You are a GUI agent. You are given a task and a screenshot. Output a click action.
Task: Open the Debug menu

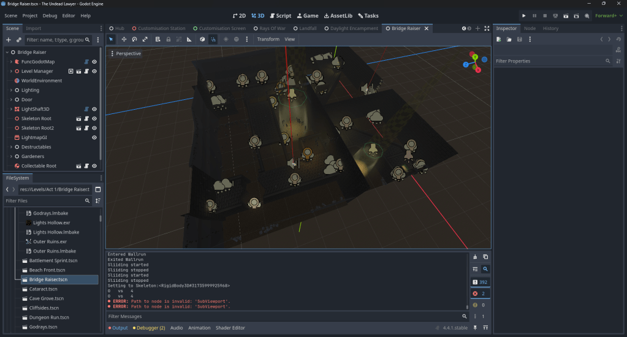[50, 15]
